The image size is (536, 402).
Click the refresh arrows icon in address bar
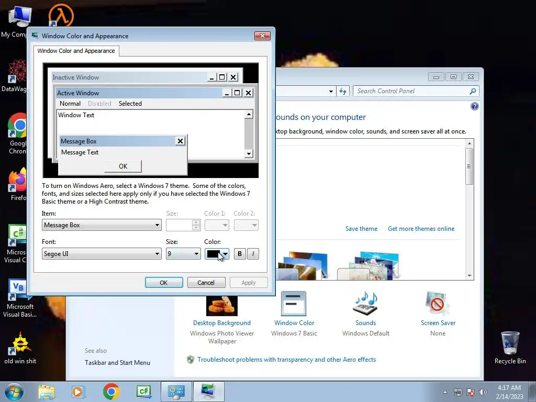pos(343,91)
